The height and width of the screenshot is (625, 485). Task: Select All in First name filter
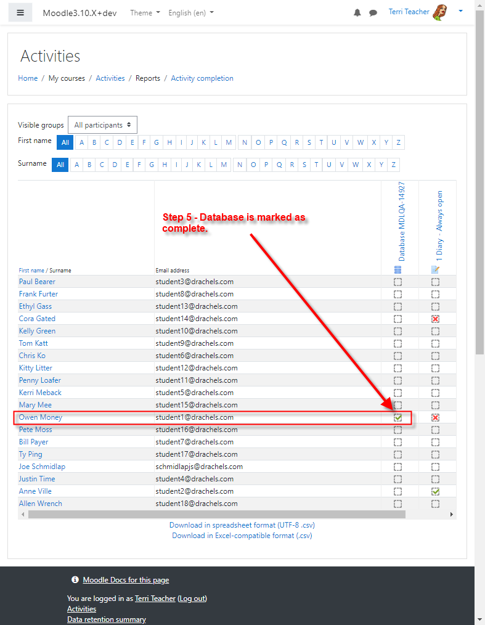(65, 142)
